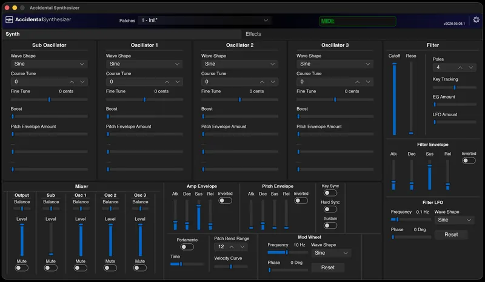Screen dimensions: 485x282
Task: Click Filter Key Tracking slider
Action: tap(454, 88)
